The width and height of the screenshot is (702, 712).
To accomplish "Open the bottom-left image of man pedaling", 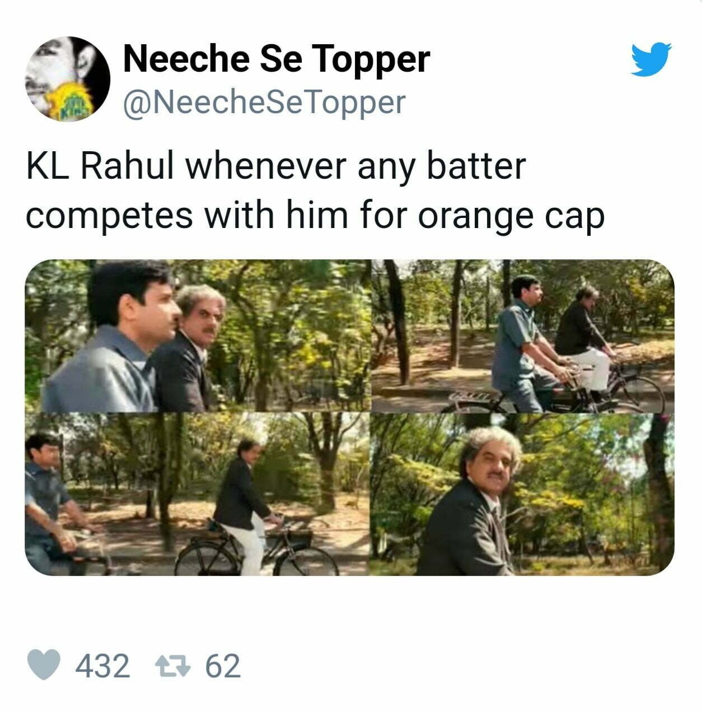I will click(196, 496).
